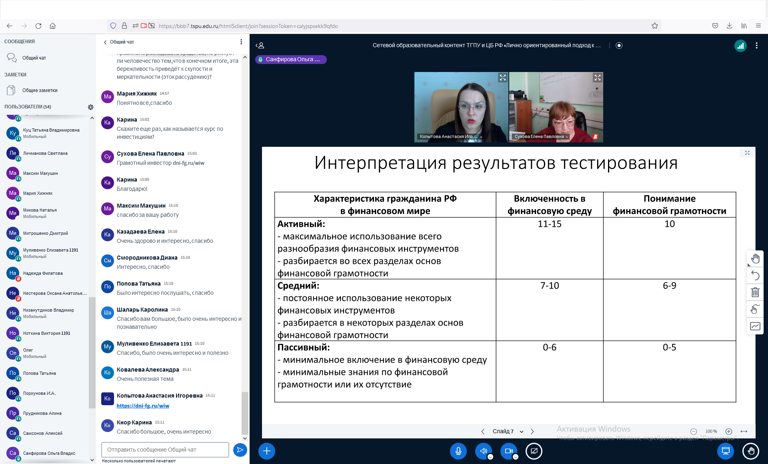
Task: Click the talking indicator Санфирова Ольга
Action: pyautogui.click(x=291, y=59)
